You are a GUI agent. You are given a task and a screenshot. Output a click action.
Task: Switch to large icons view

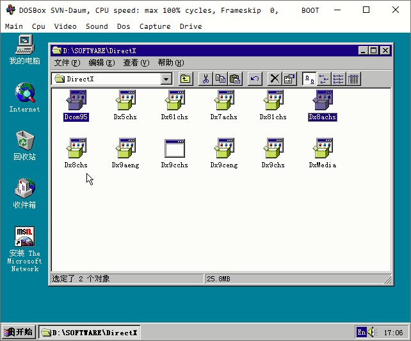point(309,79)
